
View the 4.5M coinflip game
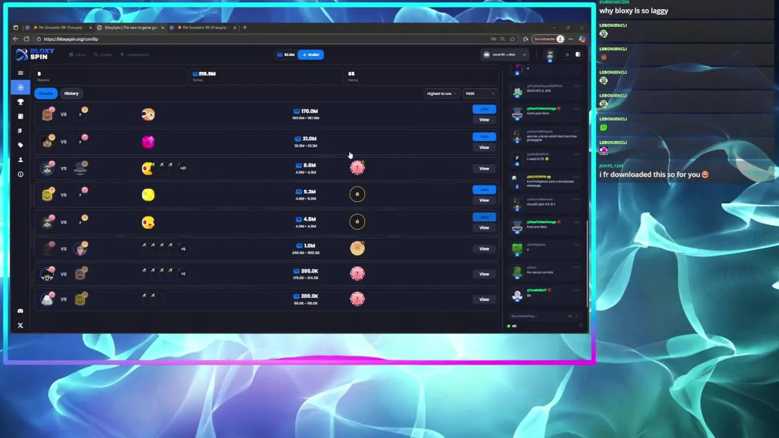tap(484, 228)
